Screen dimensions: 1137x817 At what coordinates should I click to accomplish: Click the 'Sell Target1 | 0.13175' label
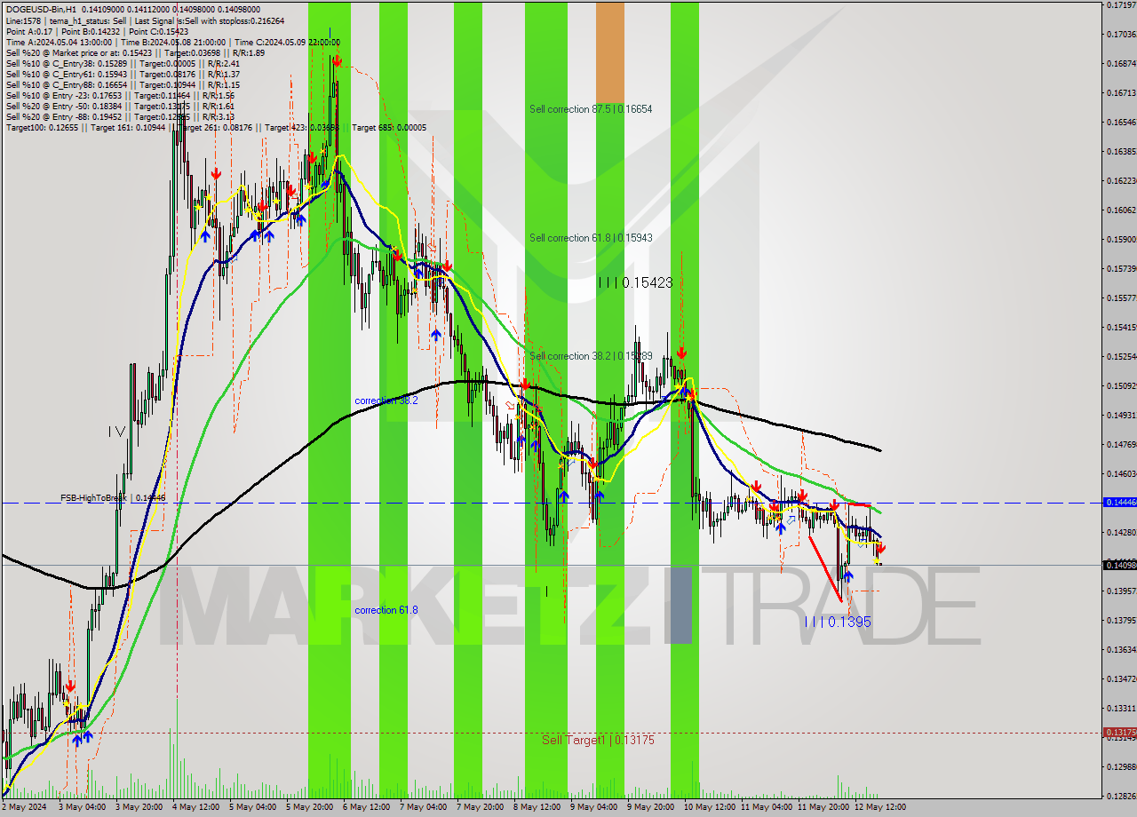pyautogui.click(x=598, y=740)
